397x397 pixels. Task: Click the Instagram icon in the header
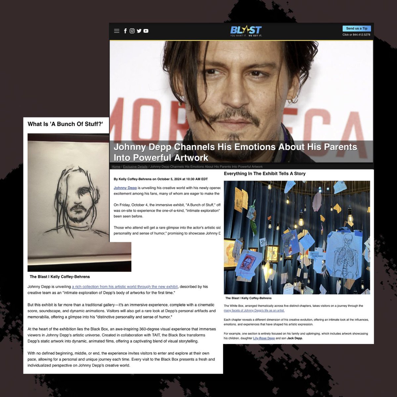132,31
